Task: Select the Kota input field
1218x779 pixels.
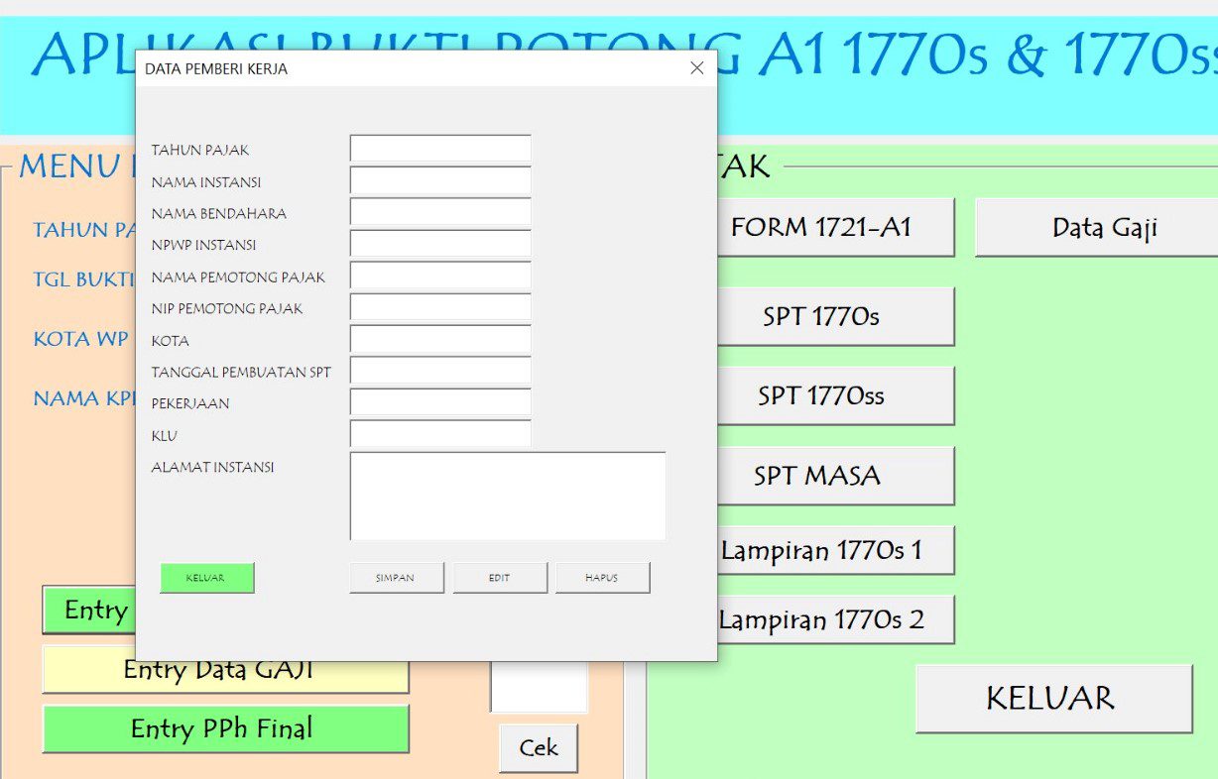Action: 440,340
